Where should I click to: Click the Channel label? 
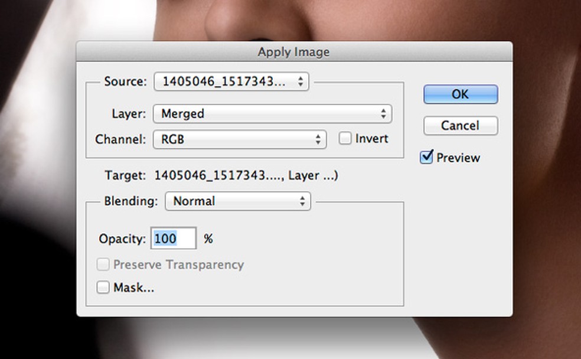click(120, 139)
